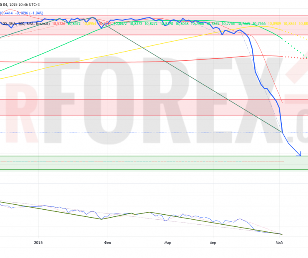Click the Май label on the time axis
This screenshot has height=258, width=308.
tap(279, 243)
